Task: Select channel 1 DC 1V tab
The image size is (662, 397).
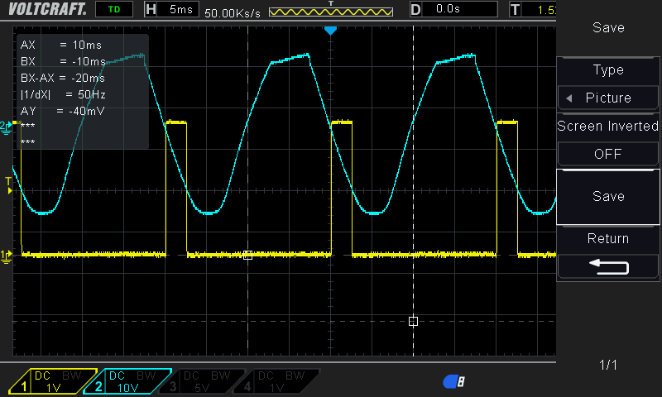Action: coord(53,380)
